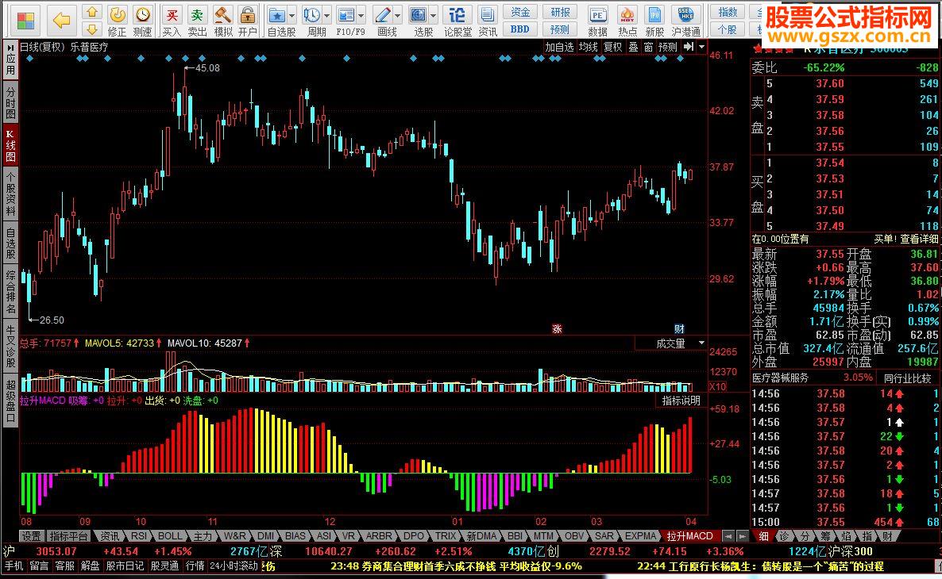Open the 选股 dropdown arrow
The height and width of the screenshot is (579, 942).
[x=434, y=16]
